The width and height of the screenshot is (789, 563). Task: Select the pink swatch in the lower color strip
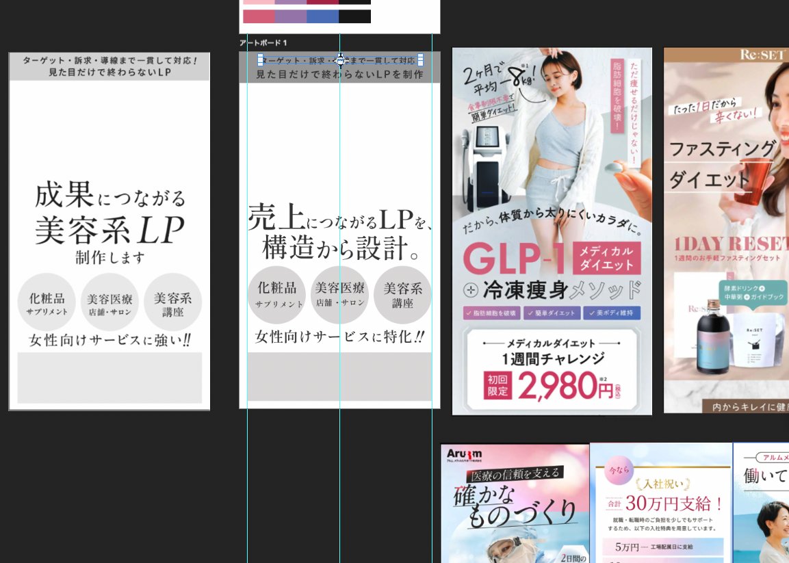click(259, 16)
